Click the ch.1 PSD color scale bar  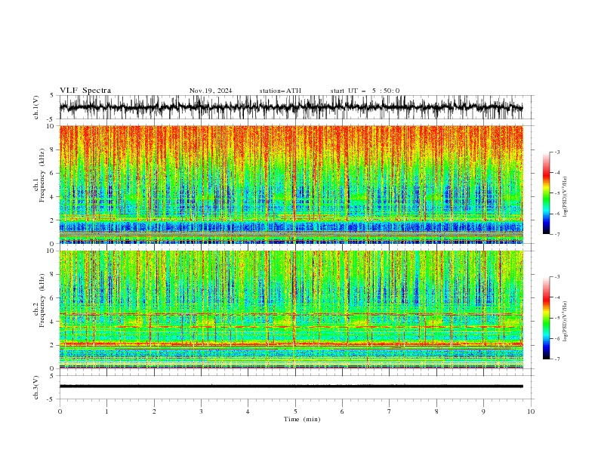click(546, 193)
